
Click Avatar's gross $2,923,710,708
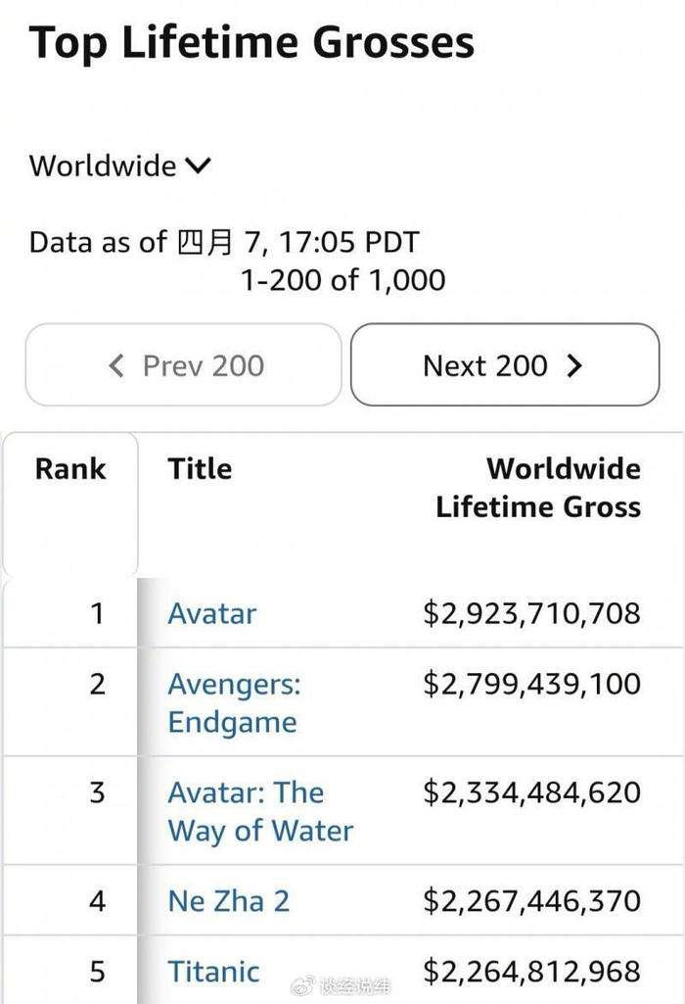coord(531,613)
